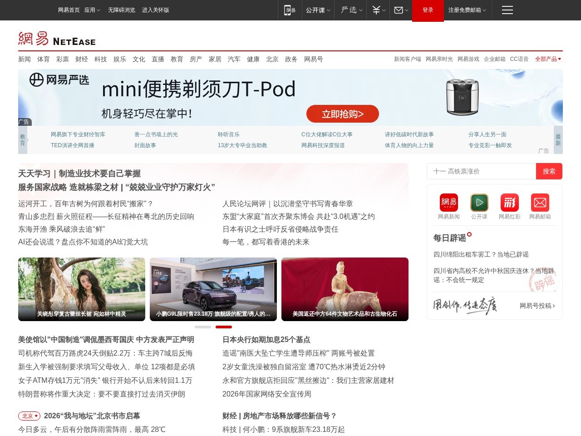The width and height of the screenshot is (581, 436).
Task: Click the 用创作,传递态度 slogan image
Action: tap(465, 306)
